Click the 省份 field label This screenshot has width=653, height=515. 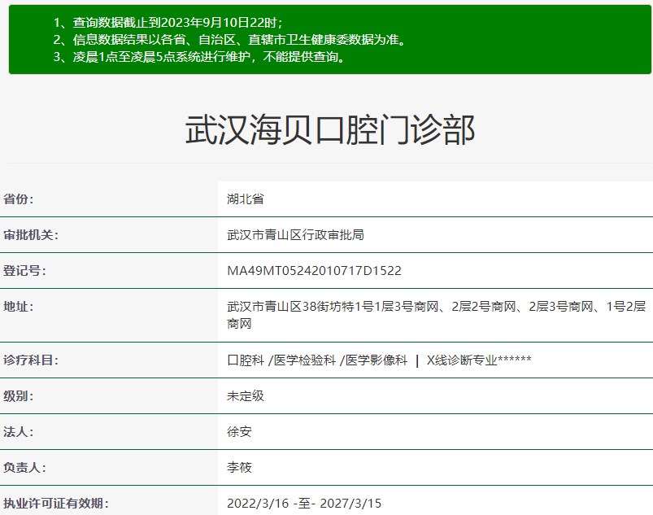click(x=19, y=199)
